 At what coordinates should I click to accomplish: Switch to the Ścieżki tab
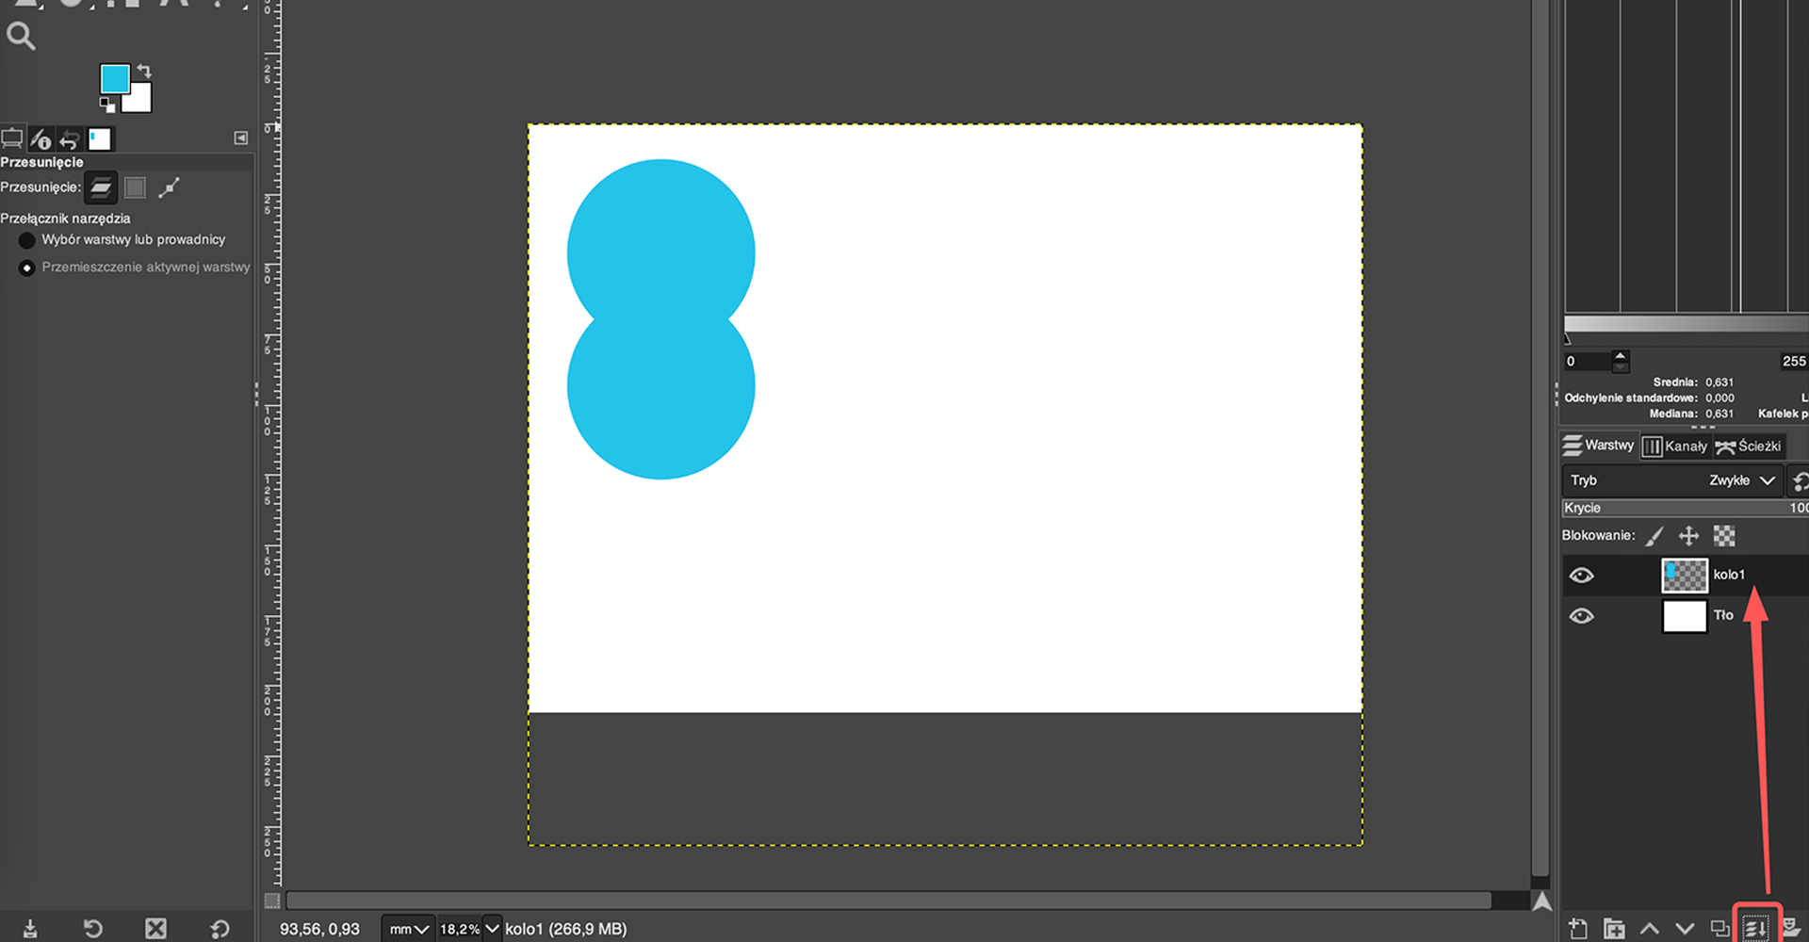pyautogui.click(x=1749, y=447)
